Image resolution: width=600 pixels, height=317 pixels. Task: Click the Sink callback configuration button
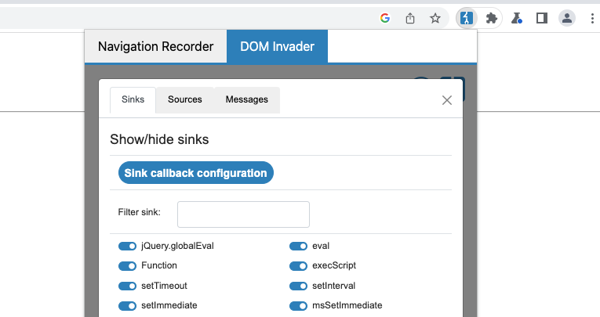[195, 173]
